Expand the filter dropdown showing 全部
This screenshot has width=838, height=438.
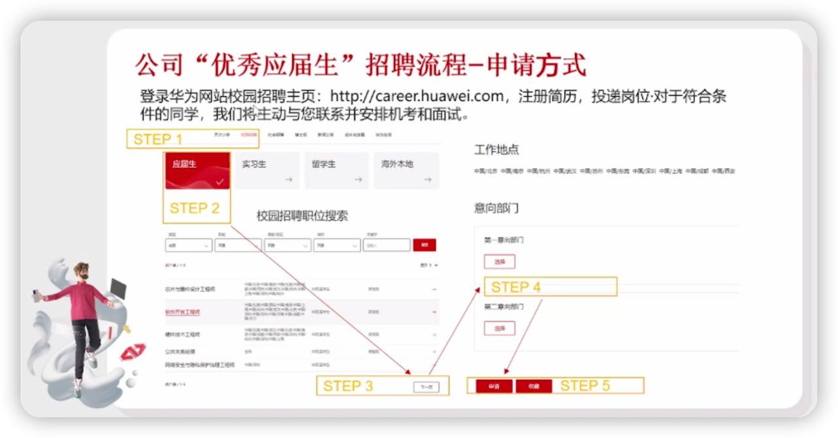click(189, 245)
